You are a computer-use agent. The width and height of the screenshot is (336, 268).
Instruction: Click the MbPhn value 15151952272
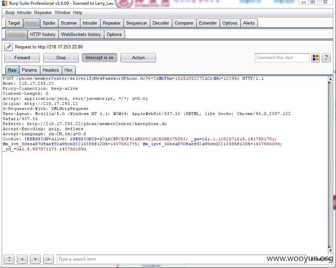point(190,78)
